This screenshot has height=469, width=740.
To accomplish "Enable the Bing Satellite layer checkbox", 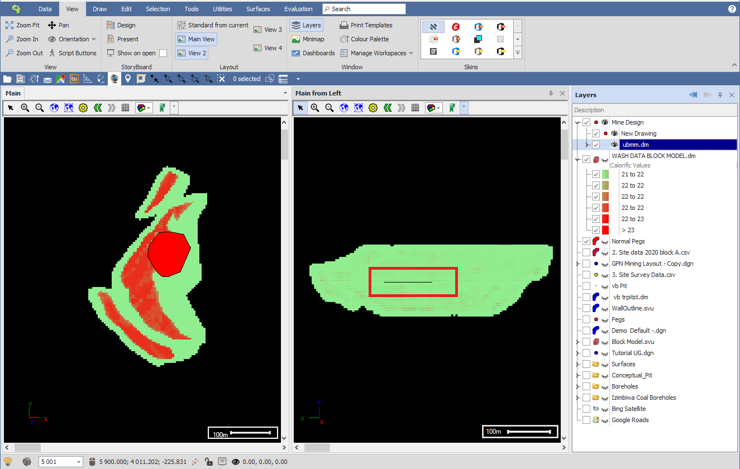I will [586, 409].
